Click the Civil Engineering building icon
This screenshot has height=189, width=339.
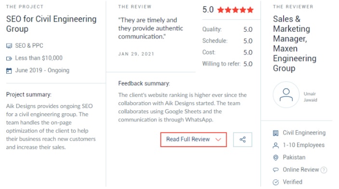[x=275, y=133]
